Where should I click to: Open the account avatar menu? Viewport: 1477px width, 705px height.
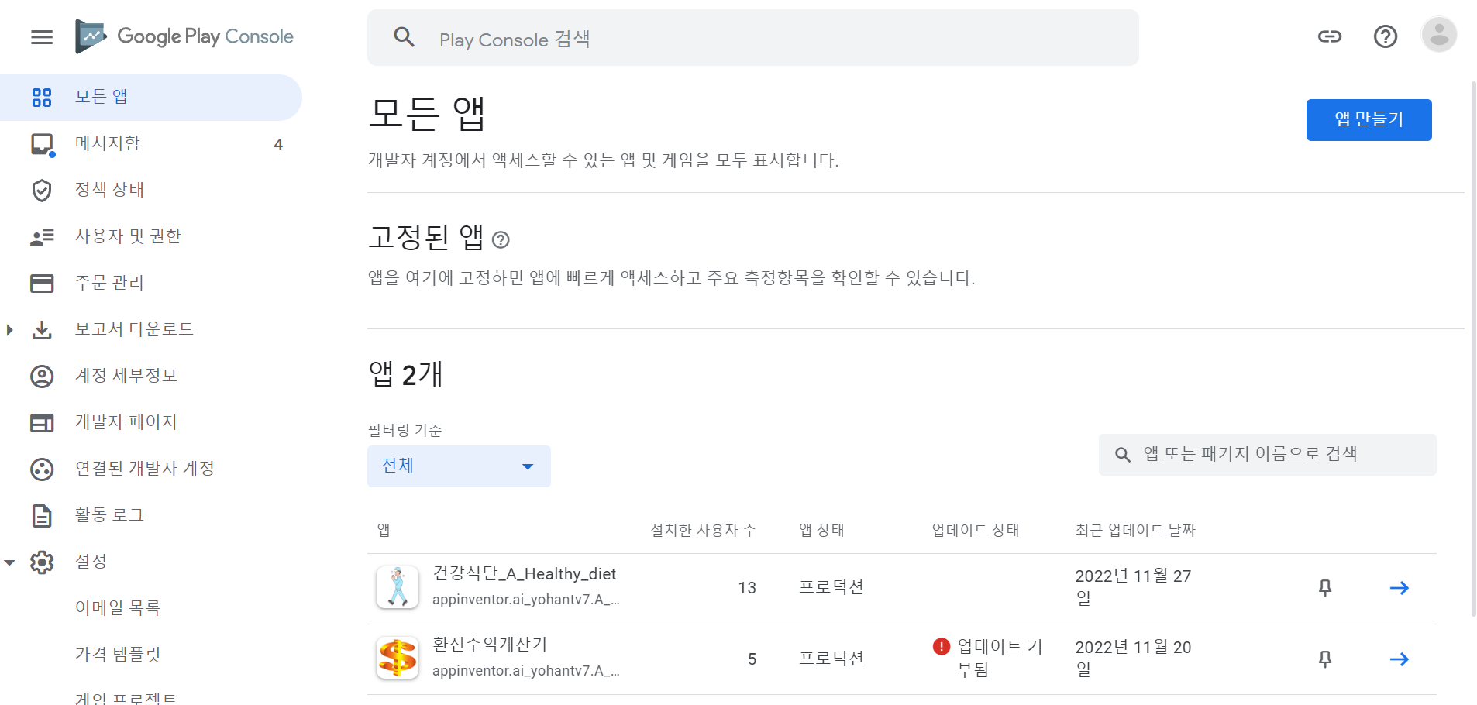click(1439, 35)
